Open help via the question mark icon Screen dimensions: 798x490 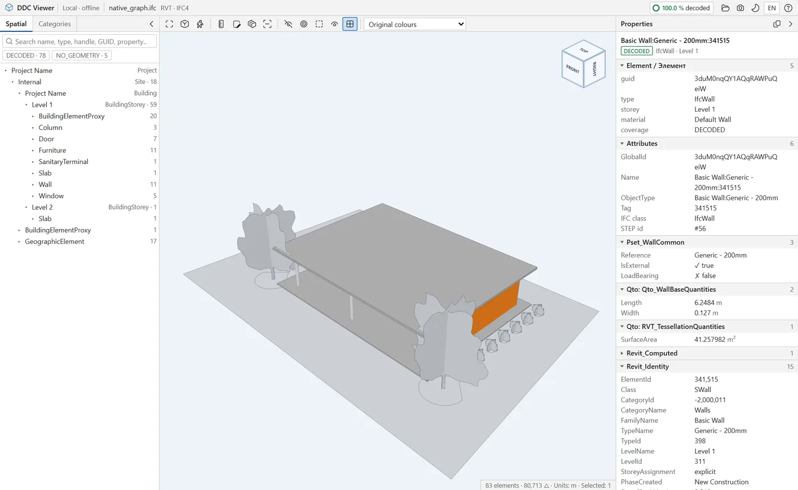[788, 8]
